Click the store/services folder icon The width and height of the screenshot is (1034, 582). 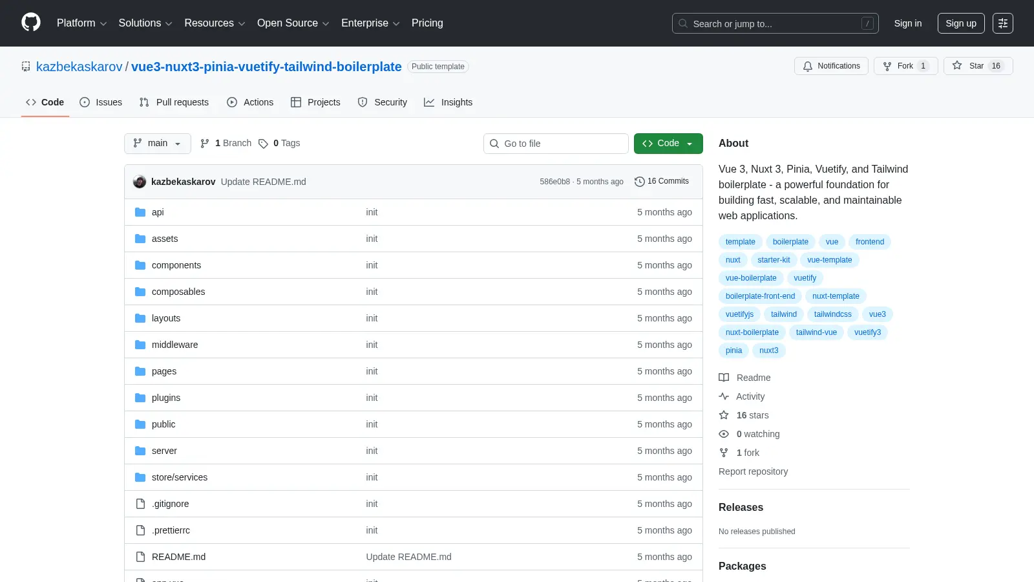click(140, 477)
